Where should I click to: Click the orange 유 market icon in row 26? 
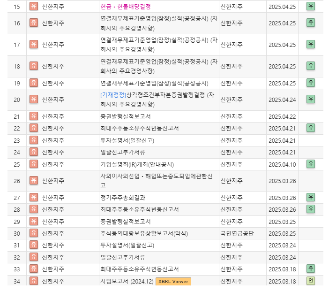tap(34, 181)
